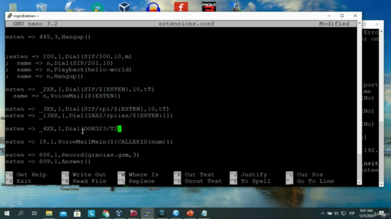Click the ^J Justify shortcut
This screenshot has height=219, width=391.
[x=249, y=175]
